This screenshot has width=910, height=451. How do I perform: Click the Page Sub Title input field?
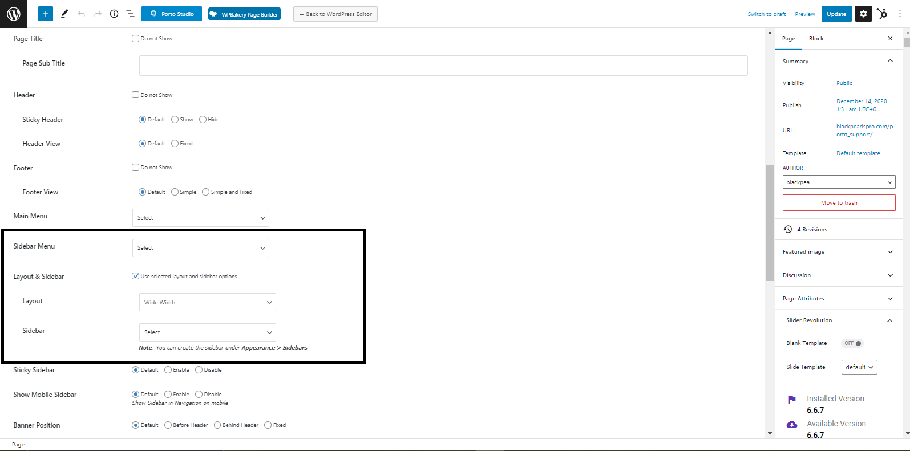[443, 66]
